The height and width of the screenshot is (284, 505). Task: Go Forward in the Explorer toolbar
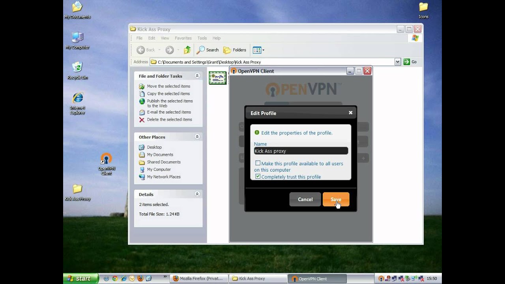click(x=170, y=50)
